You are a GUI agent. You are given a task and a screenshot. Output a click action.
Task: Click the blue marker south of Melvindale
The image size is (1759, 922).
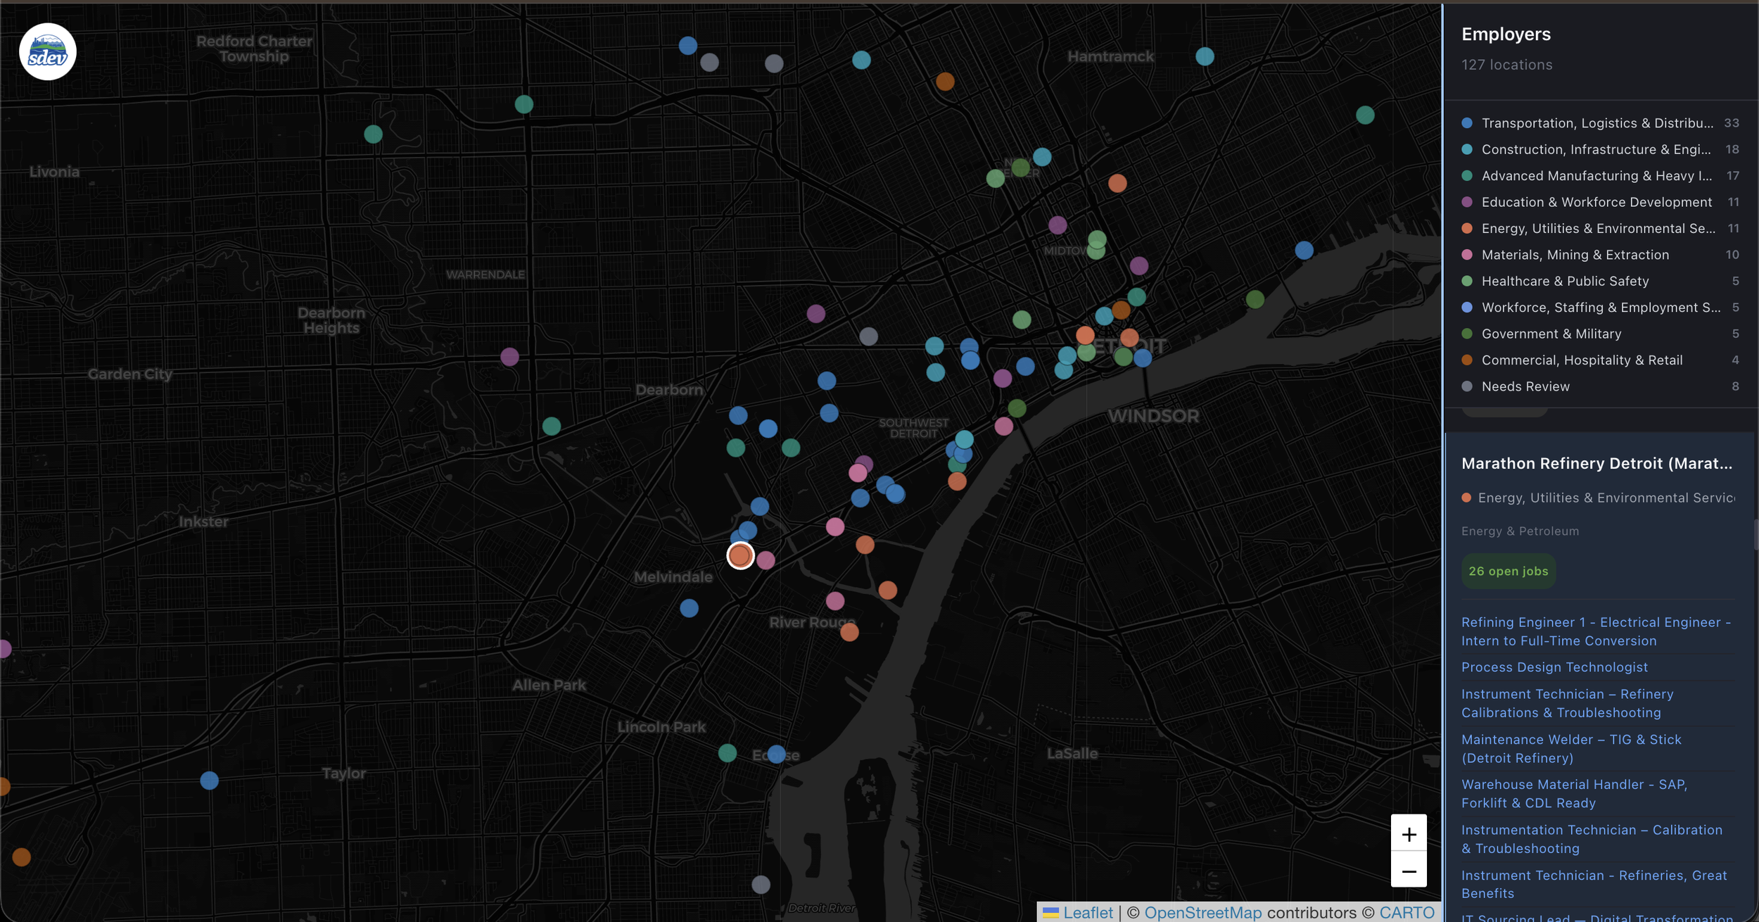point(689,608)
